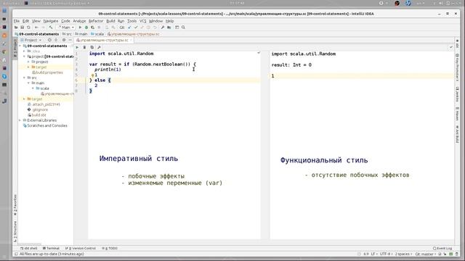Image resolution: width=465 pixels, height=261 pixels.
Task: Collapse the main folder
Action: [29, 83]
